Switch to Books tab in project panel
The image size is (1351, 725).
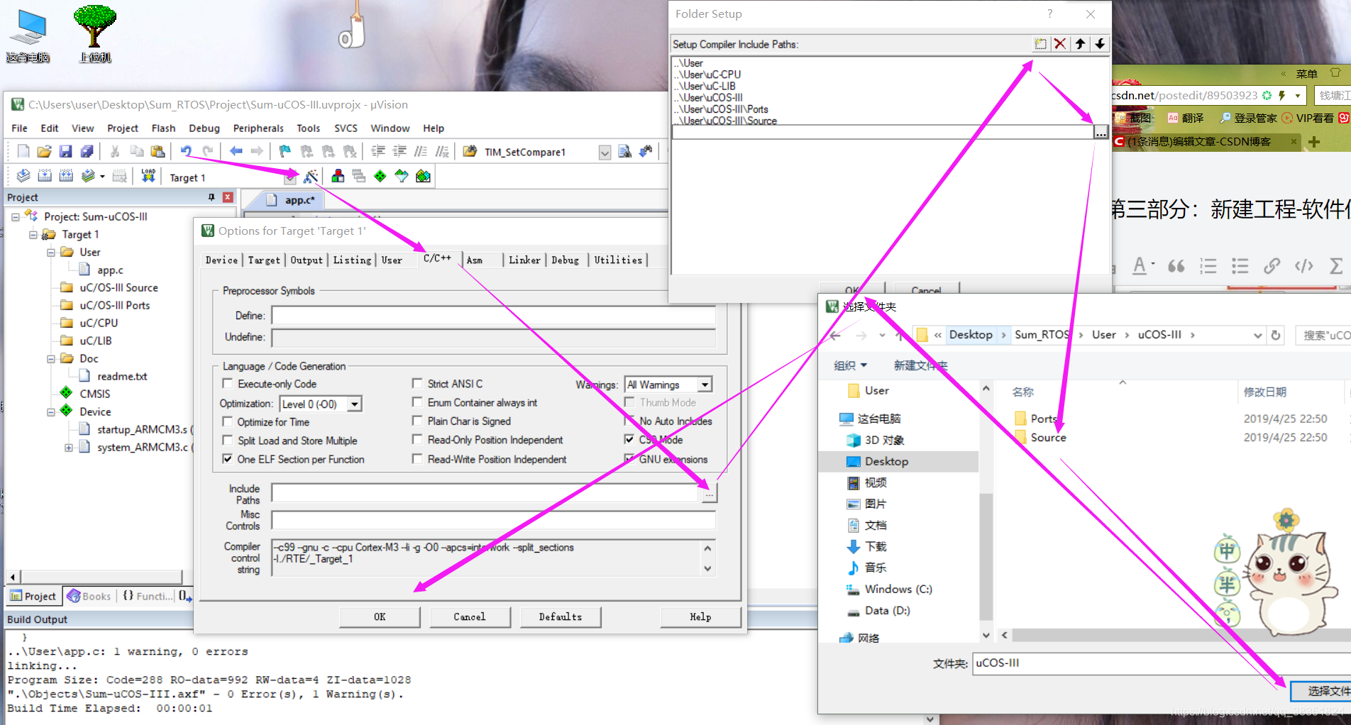89,596
